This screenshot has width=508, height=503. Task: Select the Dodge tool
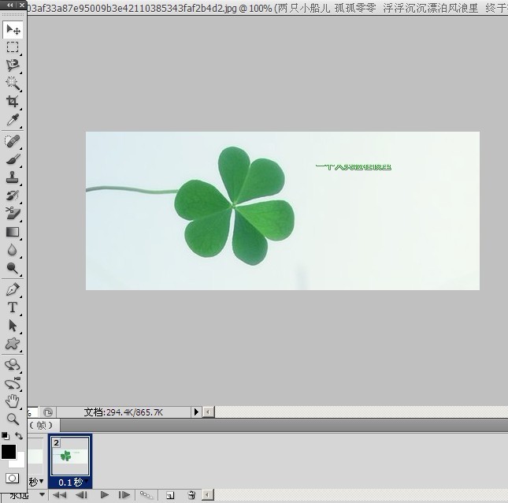[13, 268]
